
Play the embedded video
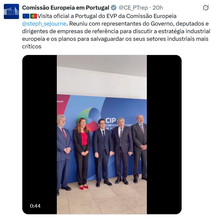[x=102, y=135]
